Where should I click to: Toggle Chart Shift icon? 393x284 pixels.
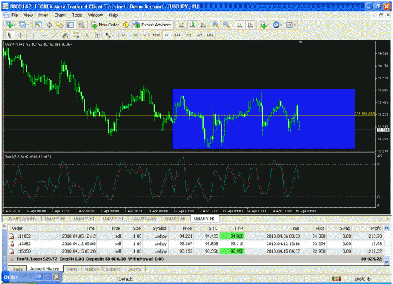[250, 25]
